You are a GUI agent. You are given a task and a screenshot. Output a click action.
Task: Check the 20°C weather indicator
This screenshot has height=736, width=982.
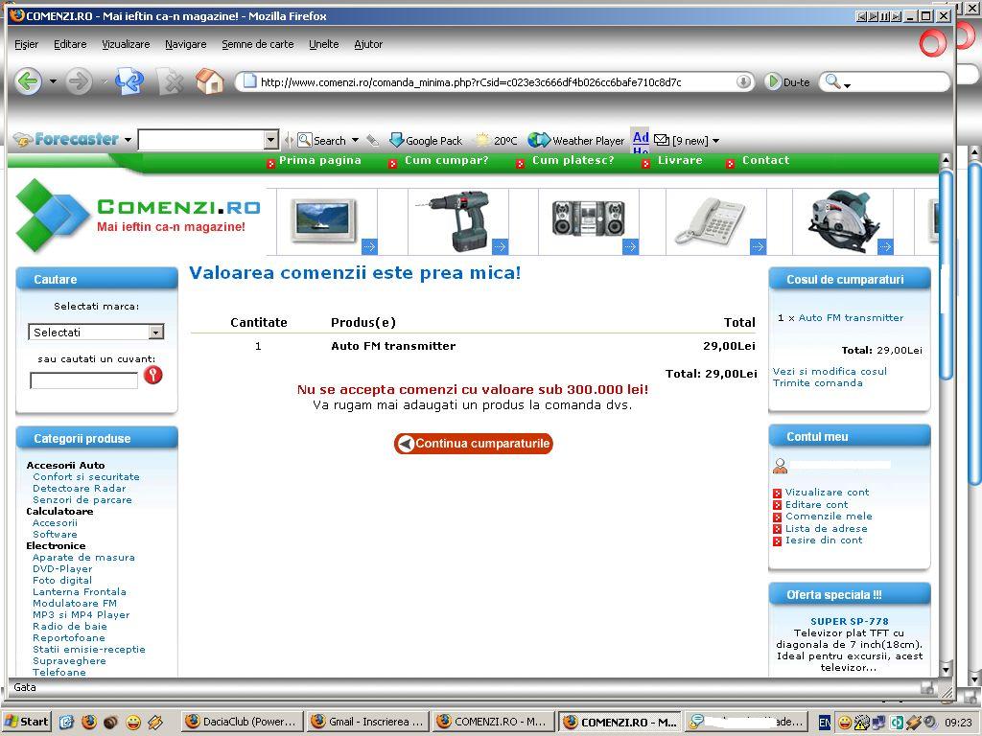point(497,140)
